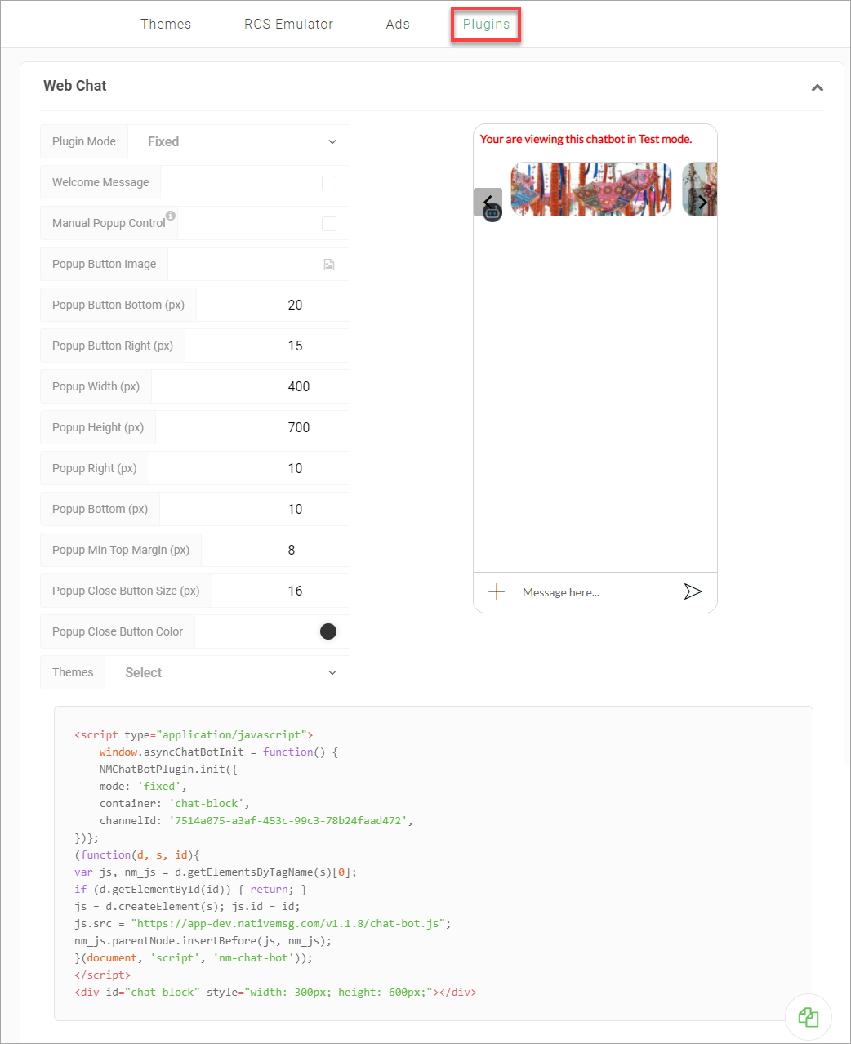Click the copy code snippet icon
Viewport: 851px width, 1044px height.
tap(809, 1017)
